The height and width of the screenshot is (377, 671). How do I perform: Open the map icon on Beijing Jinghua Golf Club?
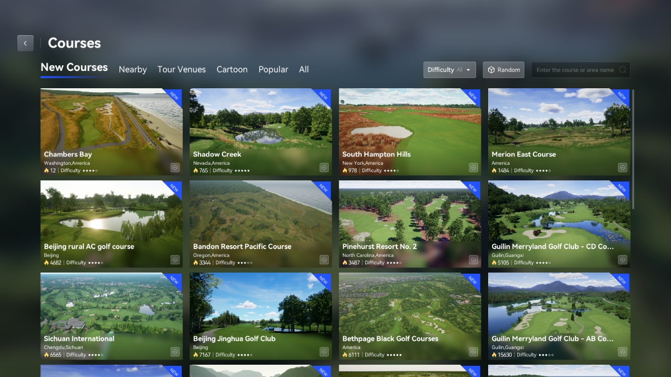(324, 352)
